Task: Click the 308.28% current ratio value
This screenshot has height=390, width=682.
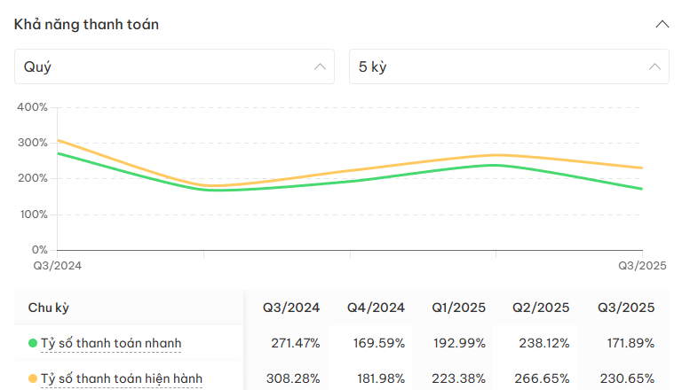Action: (x=295, y=378)
